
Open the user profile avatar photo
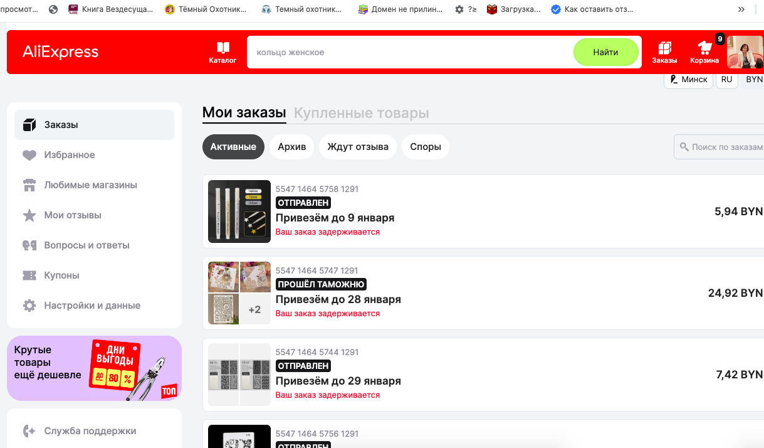click(745, 52)
